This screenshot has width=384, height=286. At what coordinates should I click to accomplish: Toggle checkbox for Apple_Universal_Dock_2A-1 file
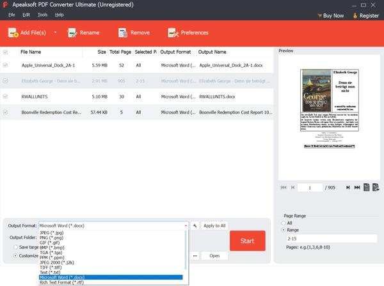[6, 65]
